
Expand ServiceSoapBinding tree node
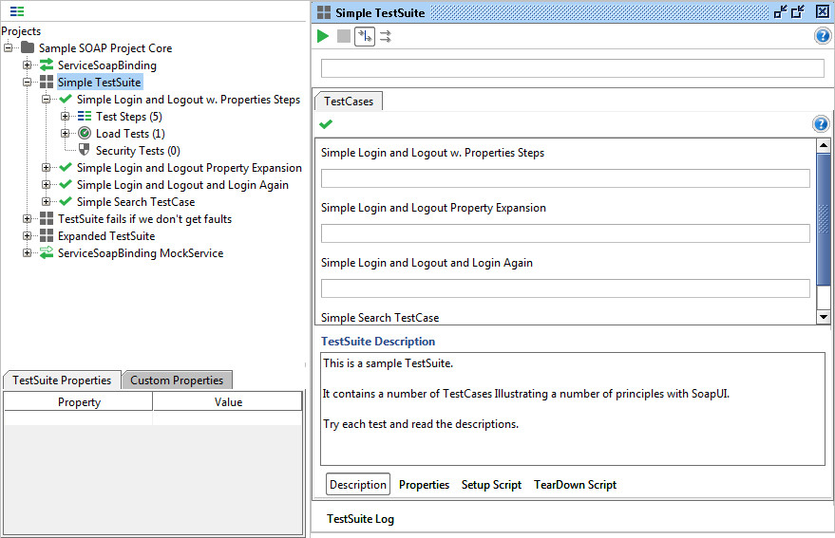click(28, 65)
